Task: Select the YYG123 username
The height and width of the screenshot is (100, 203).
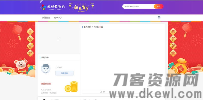Action: pos(59,68)
